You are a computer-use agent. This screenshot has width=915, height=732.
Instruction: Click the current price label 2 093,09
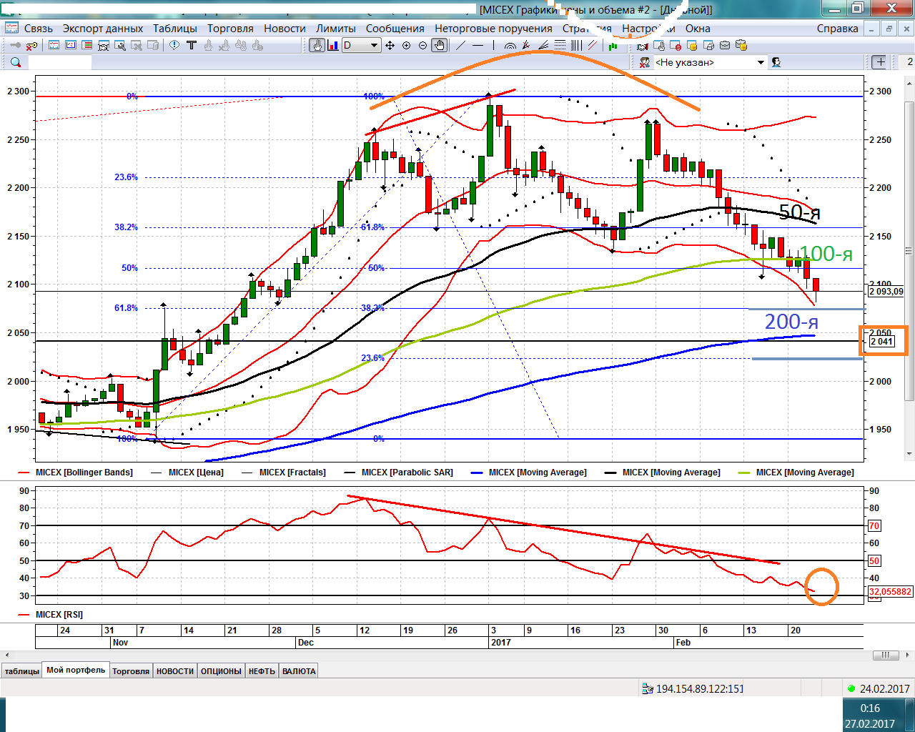click(886, 292)
